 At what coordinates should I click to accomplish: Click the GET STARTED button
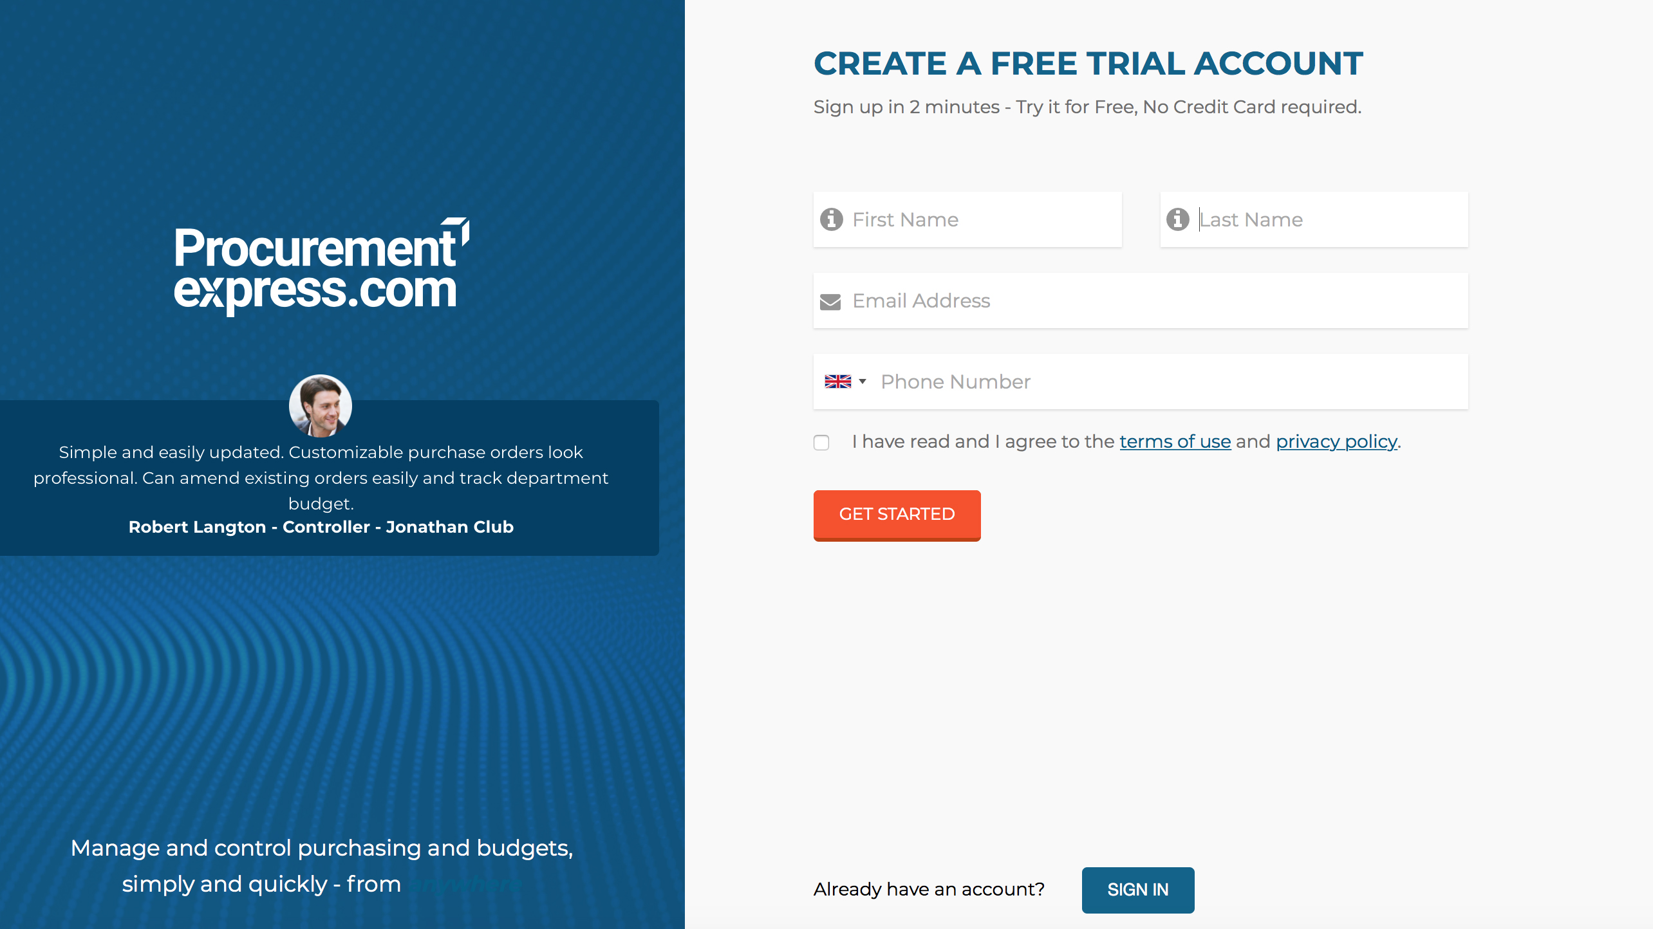[x=897, y=514]
